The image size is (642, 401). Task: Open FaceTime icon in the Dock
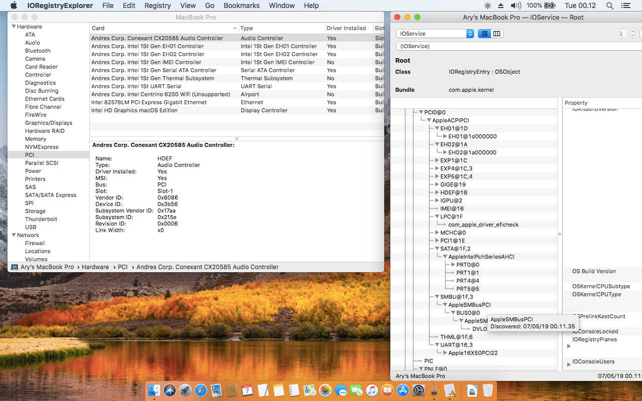point(356,390)
